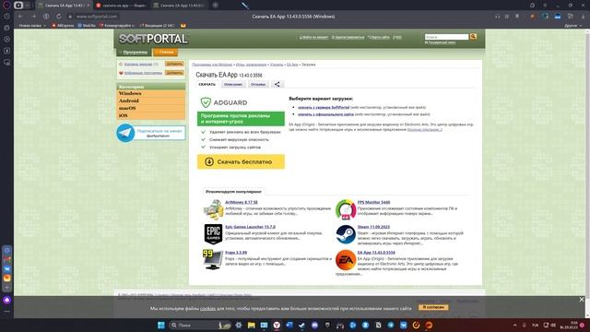Click the Epic Games Launcher icon
The image size is (590, 332).
click(213, 234)
